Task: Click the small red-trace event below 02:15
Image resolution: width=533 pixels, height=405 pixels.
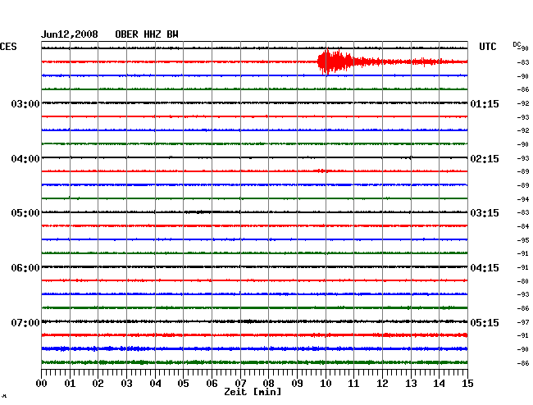Action: pyautogui.click(x=322, y=171)
